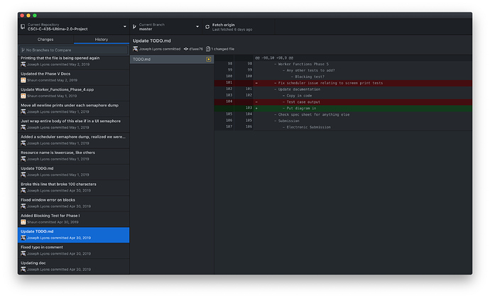Click the commit SHA d1aee76
Screen dimensions: 490x298
(x=196, y=49)
